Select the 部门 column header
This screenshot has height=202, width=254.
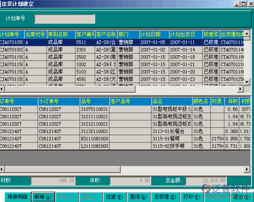[x=128, y=34]
